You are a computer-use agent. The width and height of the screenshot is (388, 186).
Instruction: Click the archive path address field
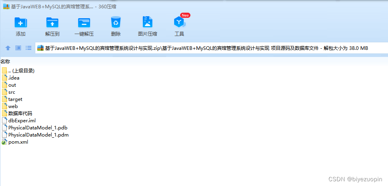(212, 48)
